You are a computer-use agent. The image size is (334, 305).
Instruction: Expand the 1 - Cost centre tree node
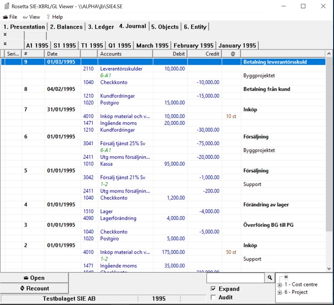coord(279,284)
